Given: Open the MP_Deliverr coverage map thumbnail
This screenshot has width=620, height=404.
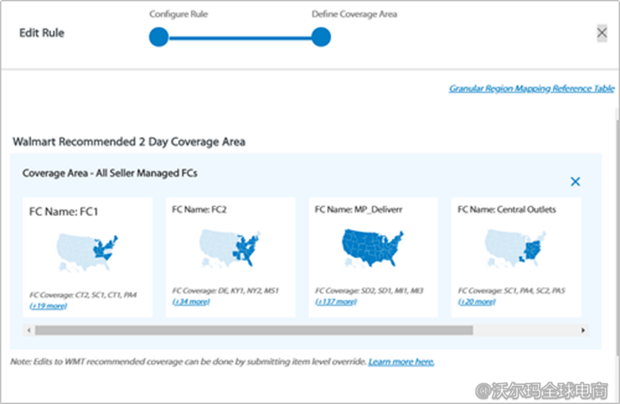Looking at the screenshot, I should [372, 248].
